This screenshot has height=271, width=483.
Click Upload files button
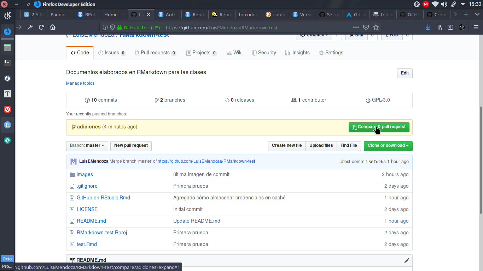tap(321, 146)
